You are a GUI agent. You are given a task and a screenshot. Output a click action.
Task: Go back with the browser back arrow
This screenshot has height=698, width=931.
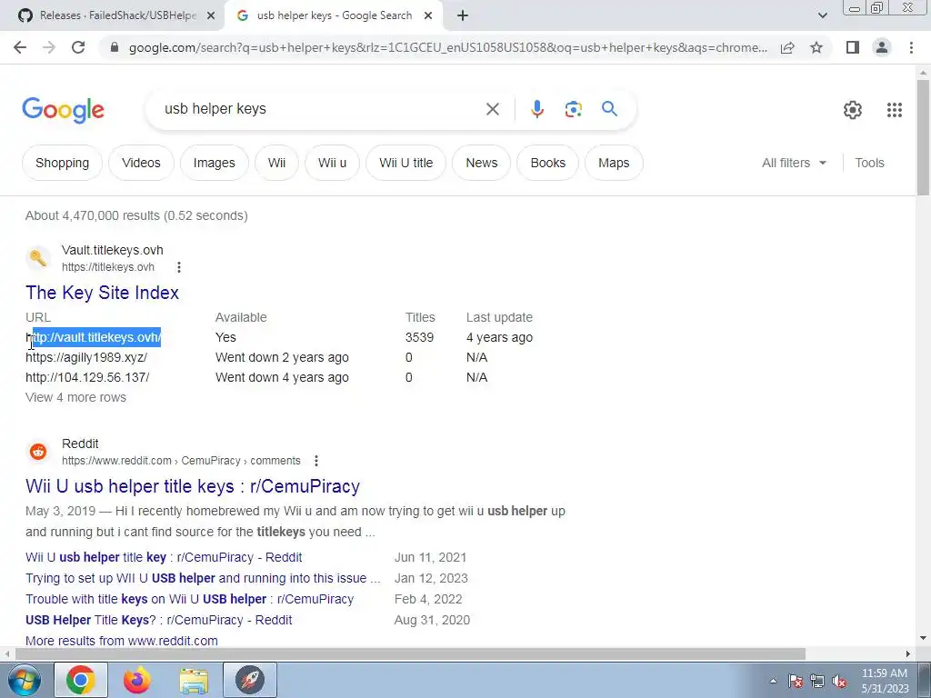pyautogui.click(x=20, y=47)
